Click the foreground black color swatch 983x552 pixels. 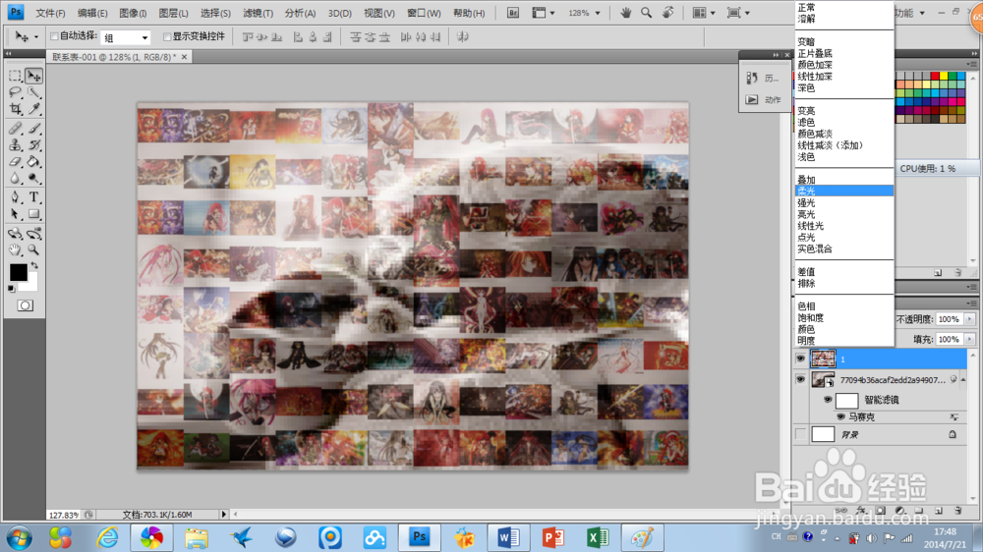(x=18, y=272)
